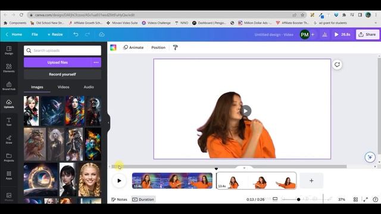Add a new page to timeline
Screen dimensions: 381x214
(311, 181)
